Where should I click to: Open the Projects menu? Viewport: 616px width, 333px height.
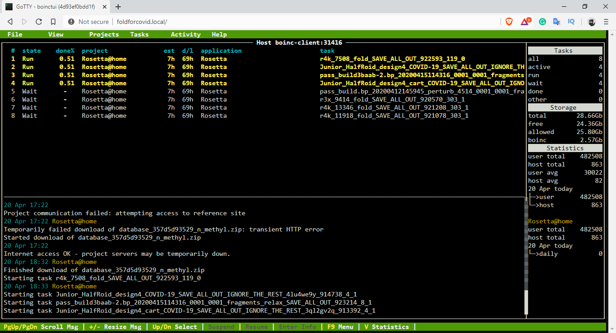pos(104,34)
